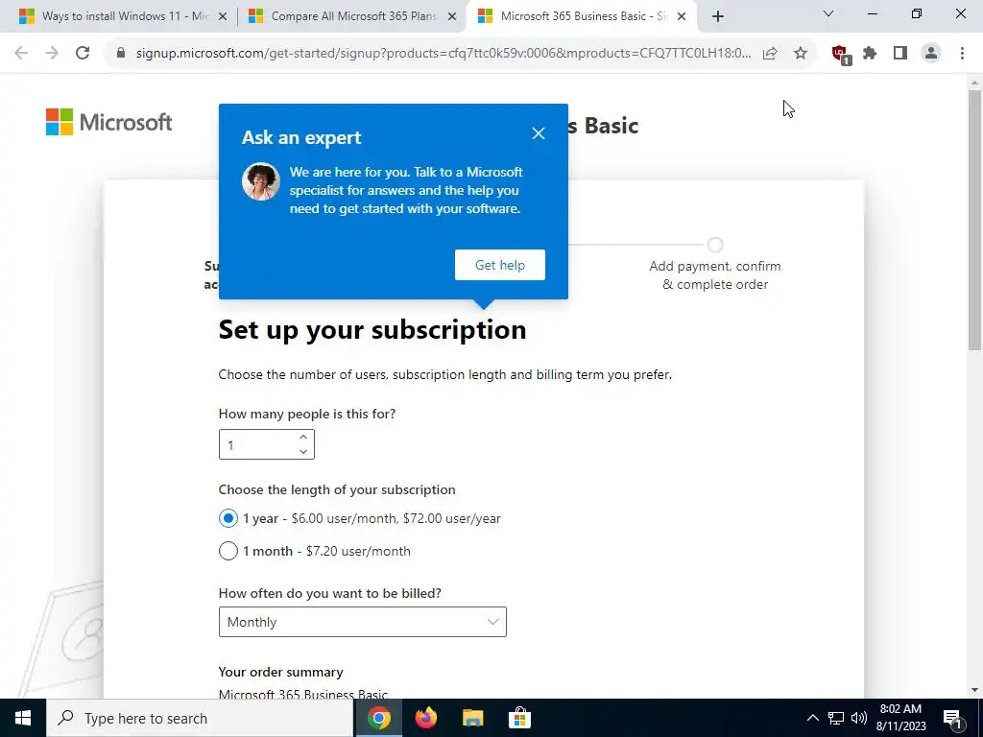Screen dimensions: 983x737
Task: Reload the current page
Action: (83, 54)
